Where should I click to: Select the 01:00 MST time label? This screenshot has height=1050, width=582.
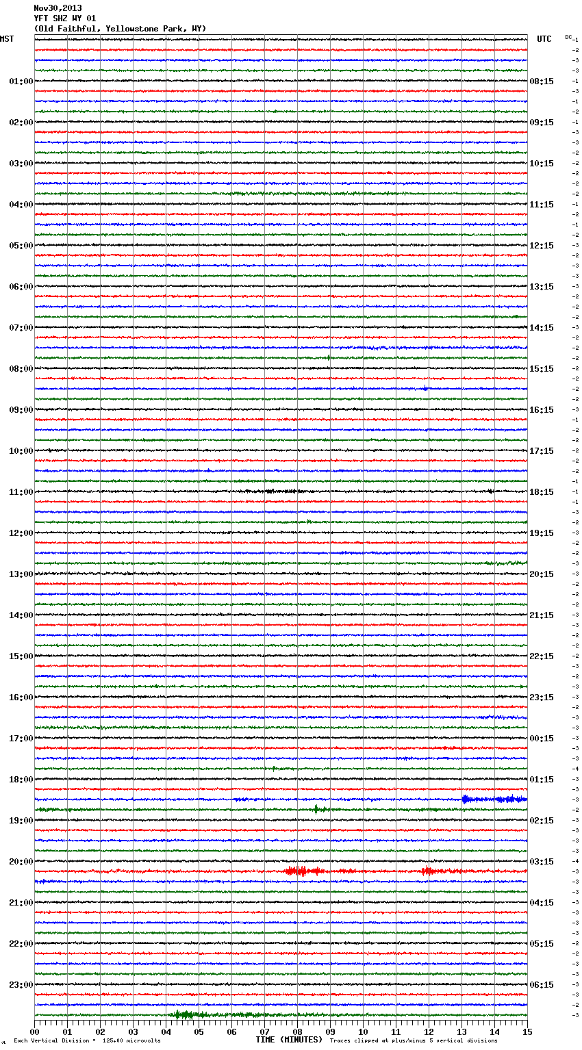[x=21, y=81]
